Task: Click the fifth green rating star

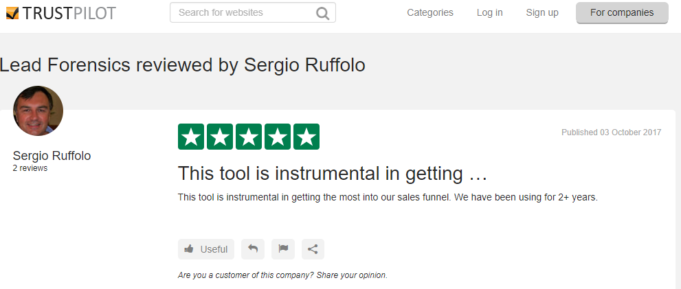Action: click(306, 137)
